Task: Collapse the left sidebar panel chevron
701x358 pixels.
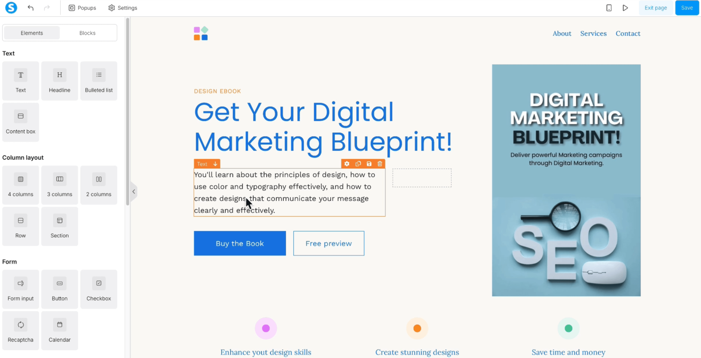Action: pyautogui.click(x=134, y=191)
